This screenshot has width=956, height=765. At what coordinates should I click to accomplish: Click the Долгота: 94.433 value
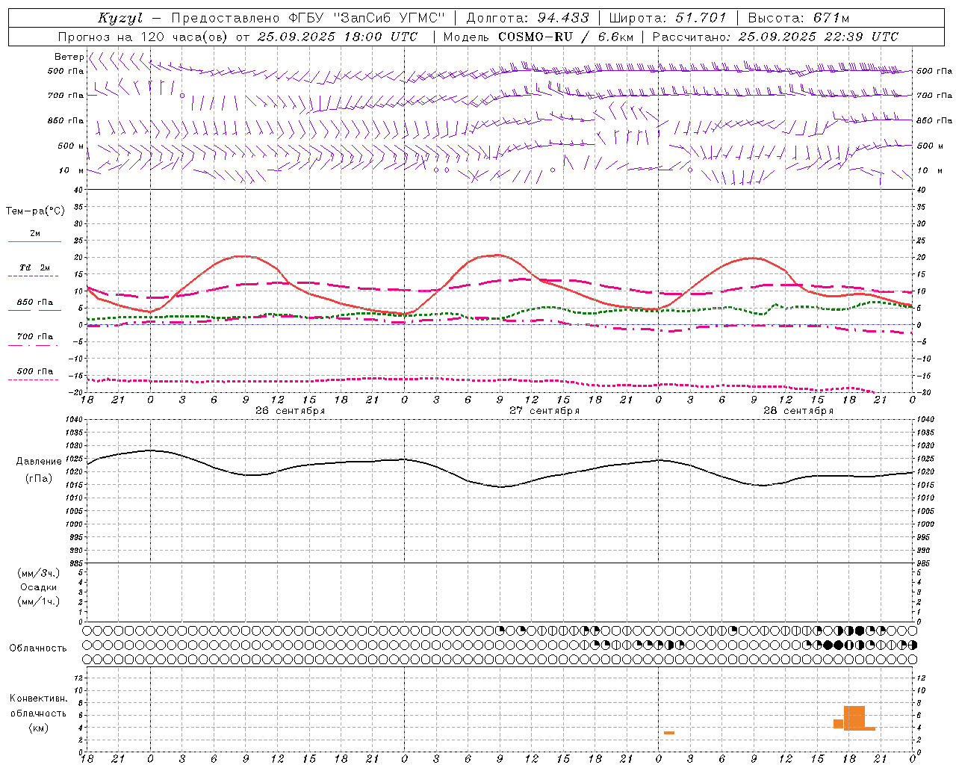[527, 18]
